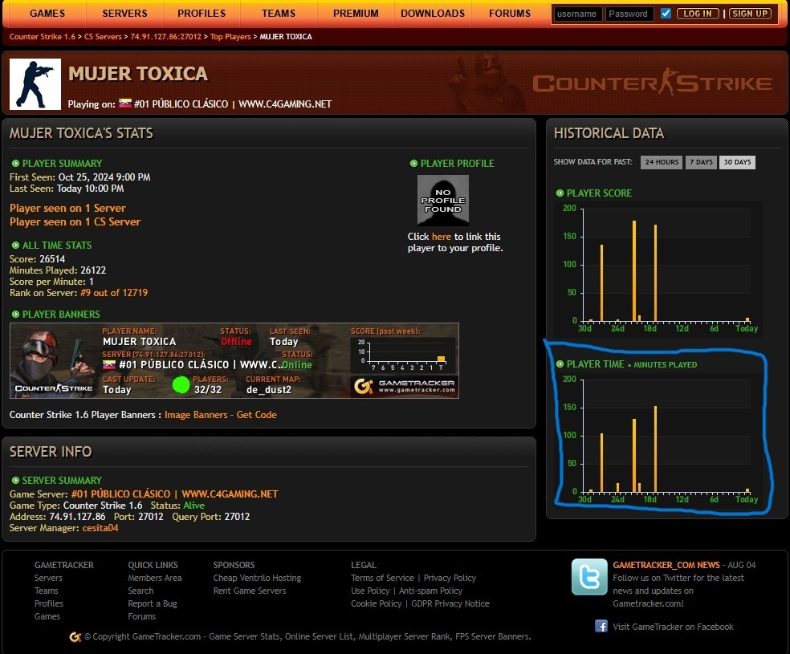Open the Privacy Policy link

[x=450, y=578]
